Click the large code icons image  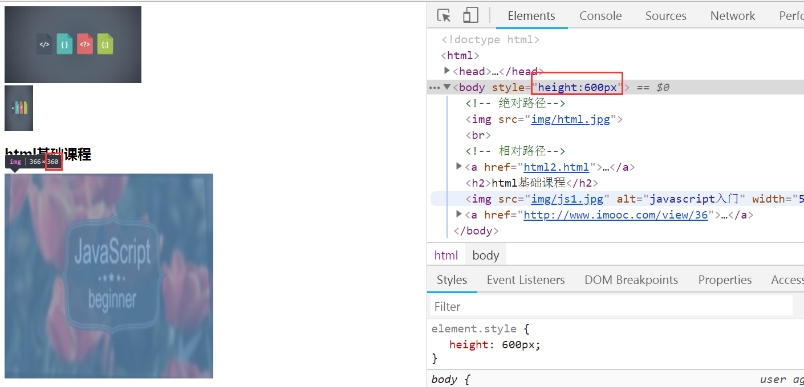pos(73,44)
